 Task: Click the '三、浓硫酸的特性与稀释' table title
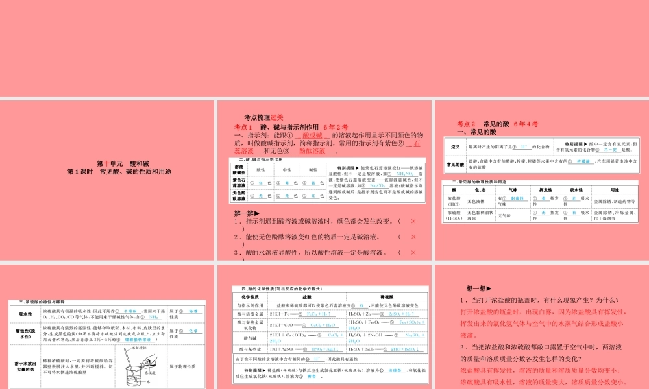42,302
